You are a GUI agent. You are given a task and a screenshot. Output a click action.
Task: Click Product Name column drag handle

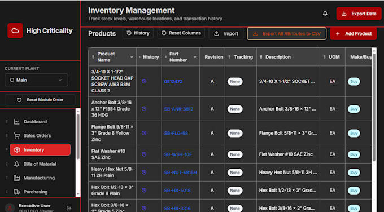tap(93, 57)
